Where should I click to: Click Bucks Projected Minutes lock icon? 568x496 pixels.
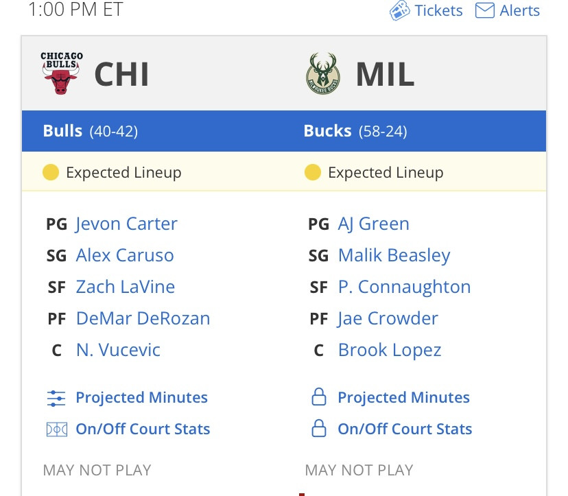point(319,397)
